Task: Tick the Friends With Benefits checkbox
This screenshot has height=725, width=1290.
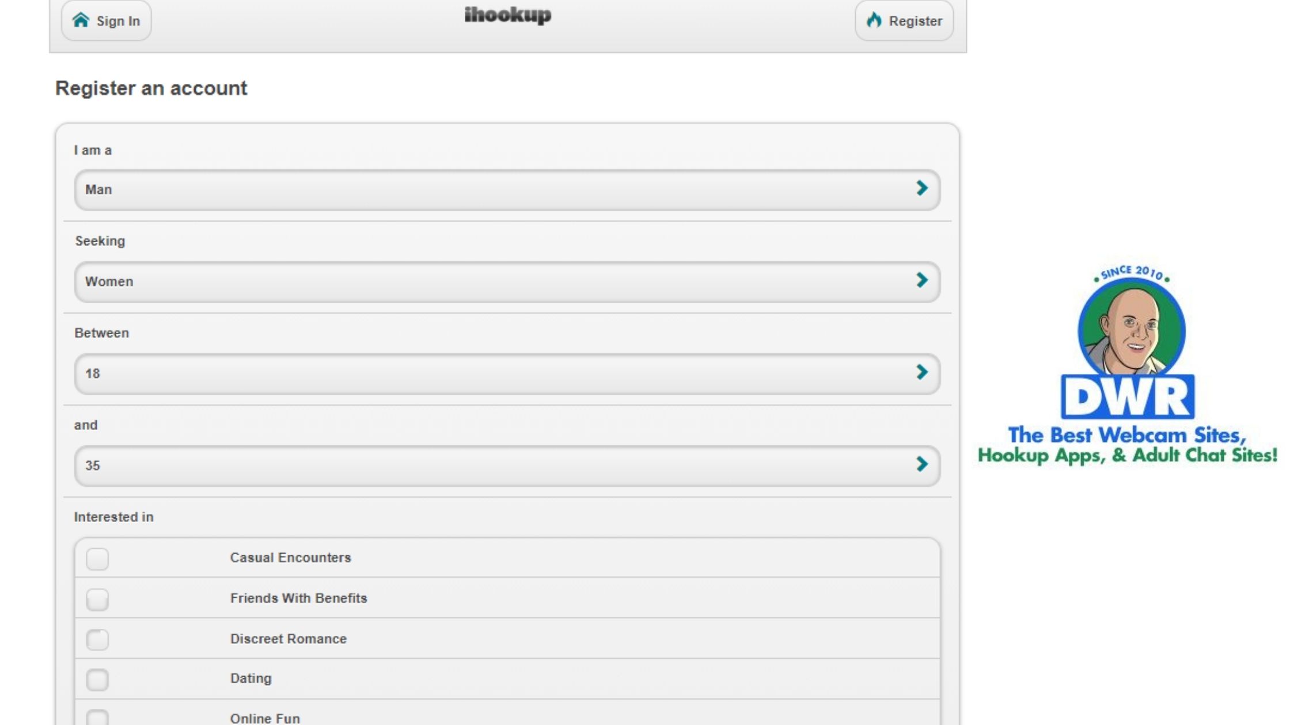Action: (x=97, y=600)
